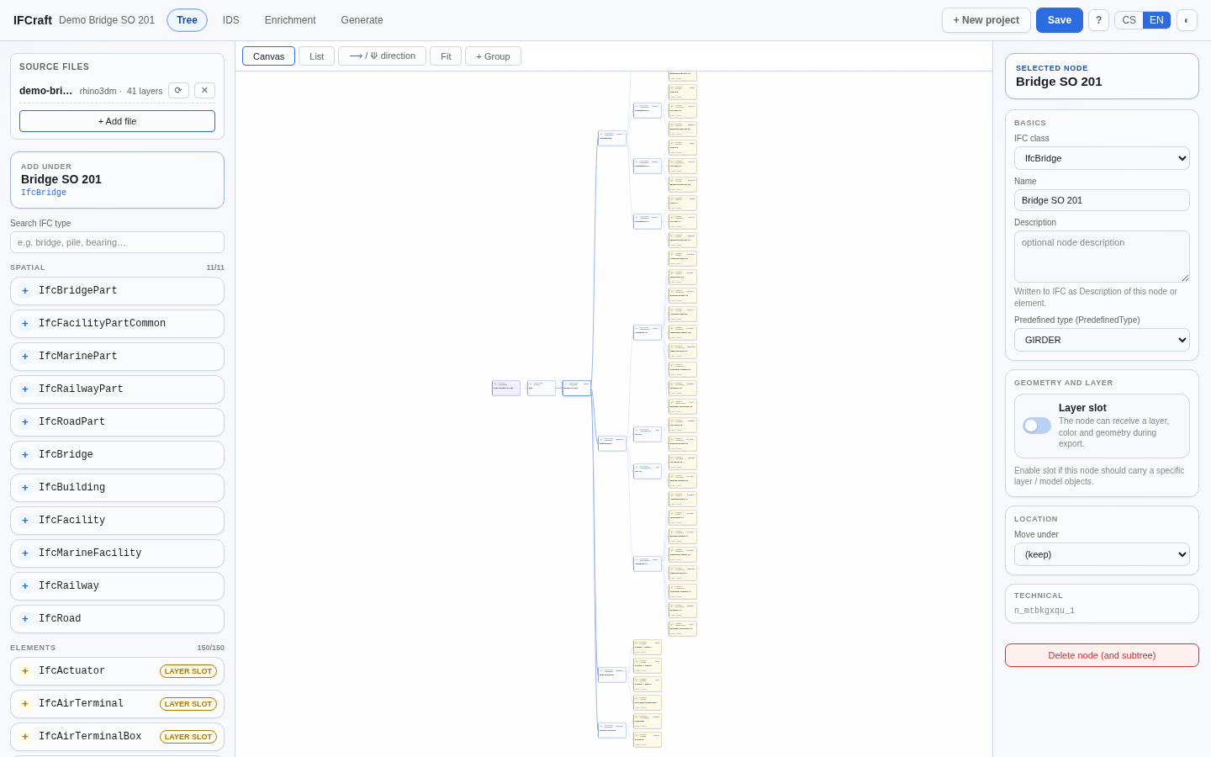Remove the demo-bri source file

(x=204, y=91)
